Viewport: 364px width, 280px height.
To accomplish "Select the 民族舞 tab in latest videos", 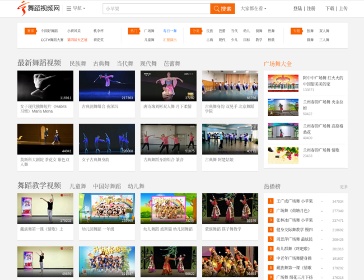I will (77, 64).
